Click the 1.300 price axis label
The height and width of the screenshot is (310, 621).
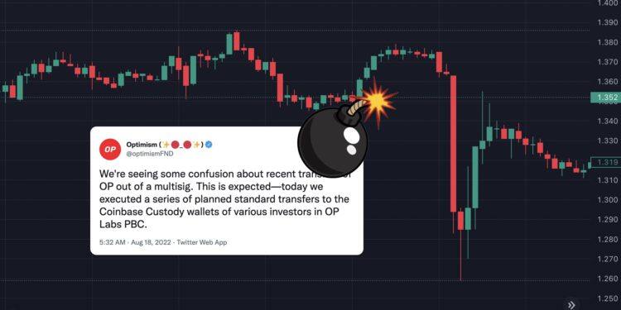pyautogui.click(x=609, y=200)
